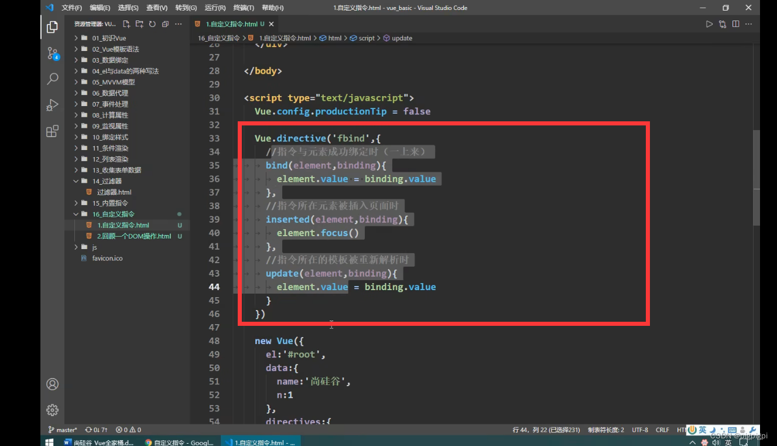The height and width of the screenshot is (446, 777).
Task: Open the 文件(F) menu
Action: coord(71,8)
